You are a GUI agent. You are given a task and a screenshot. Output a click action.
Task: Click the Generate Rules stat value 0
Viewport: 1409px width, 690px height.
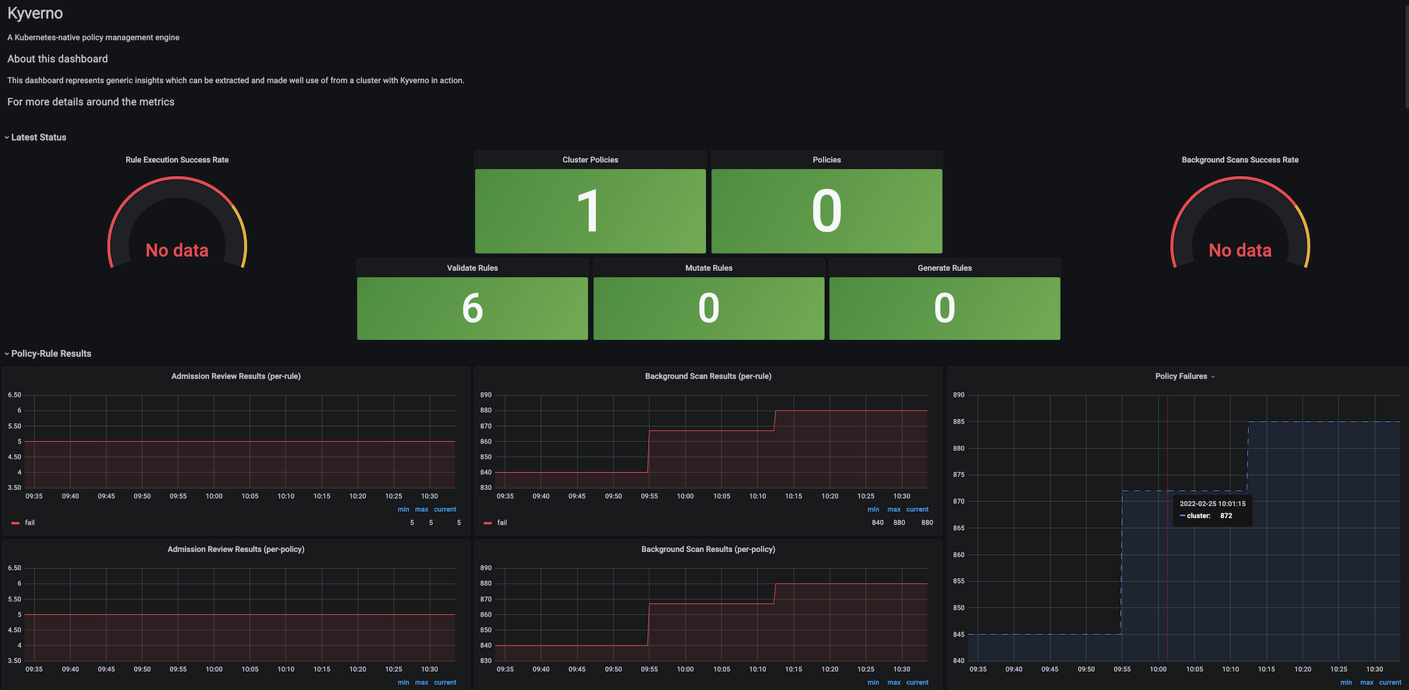[945, 308]
